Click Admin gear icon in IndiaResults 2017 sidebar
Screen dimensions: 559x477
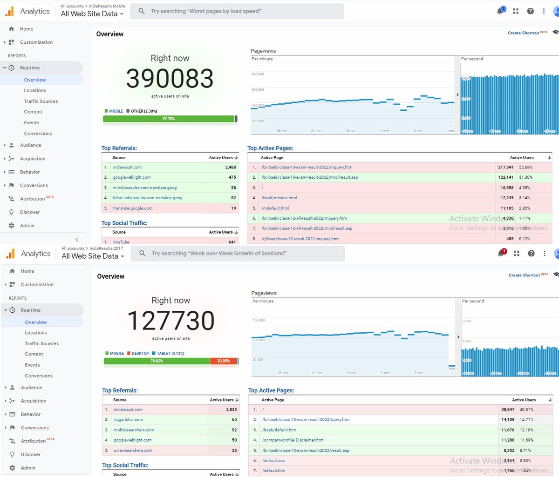point(13,468)
